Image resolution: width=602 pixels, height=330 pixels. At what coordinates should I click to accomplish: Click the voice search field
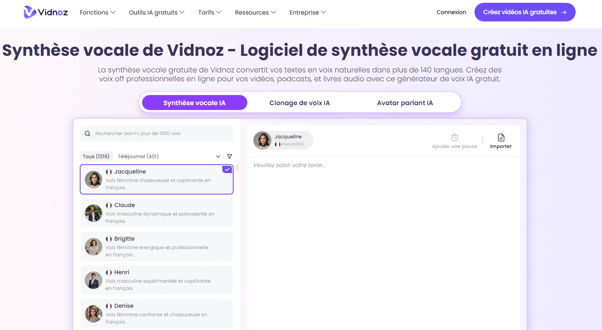pos(157,133)
